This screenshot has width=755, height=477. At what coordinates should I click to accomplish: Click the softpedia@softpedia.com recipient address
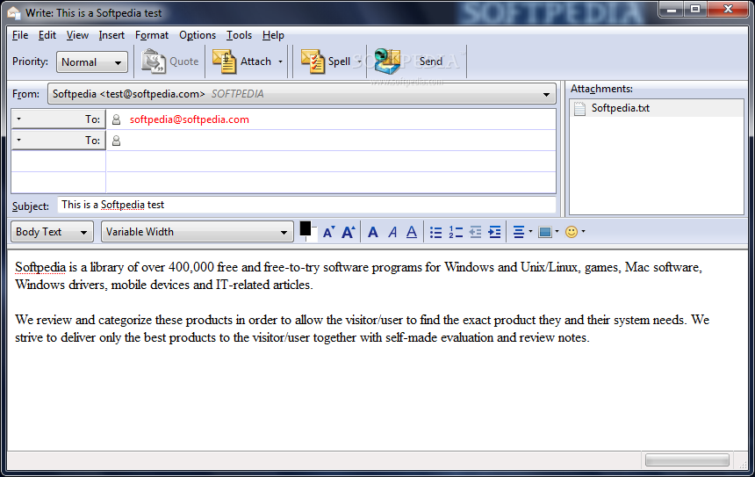[190, 119]
